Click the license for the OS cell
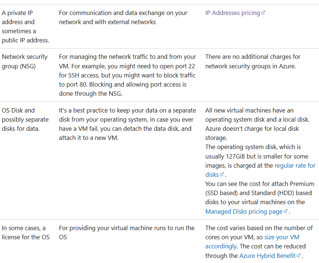 pos(26,233)
